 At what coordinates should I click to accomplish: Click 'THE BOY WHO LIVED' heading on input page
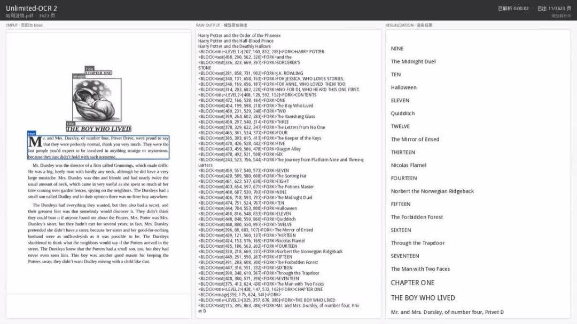(x=99, y=129)
